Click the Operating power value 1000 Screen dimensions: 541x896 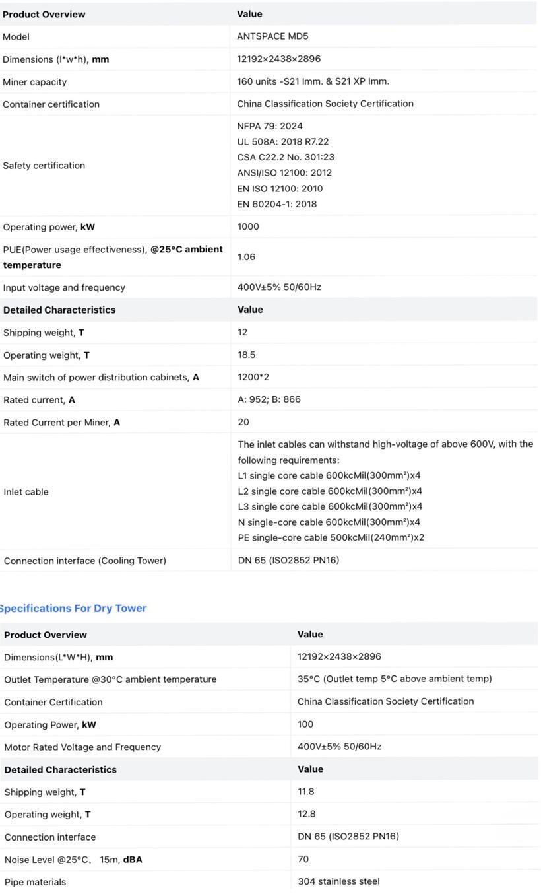click(x=248, y=226)
